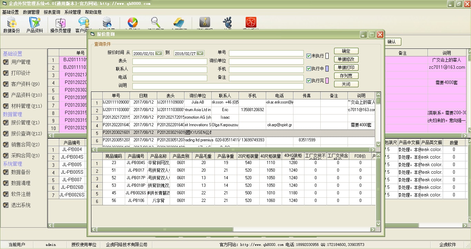This screenshot has width=471, height=249.
Task: Click into the 联系人 input field
Action: [170, 69]
